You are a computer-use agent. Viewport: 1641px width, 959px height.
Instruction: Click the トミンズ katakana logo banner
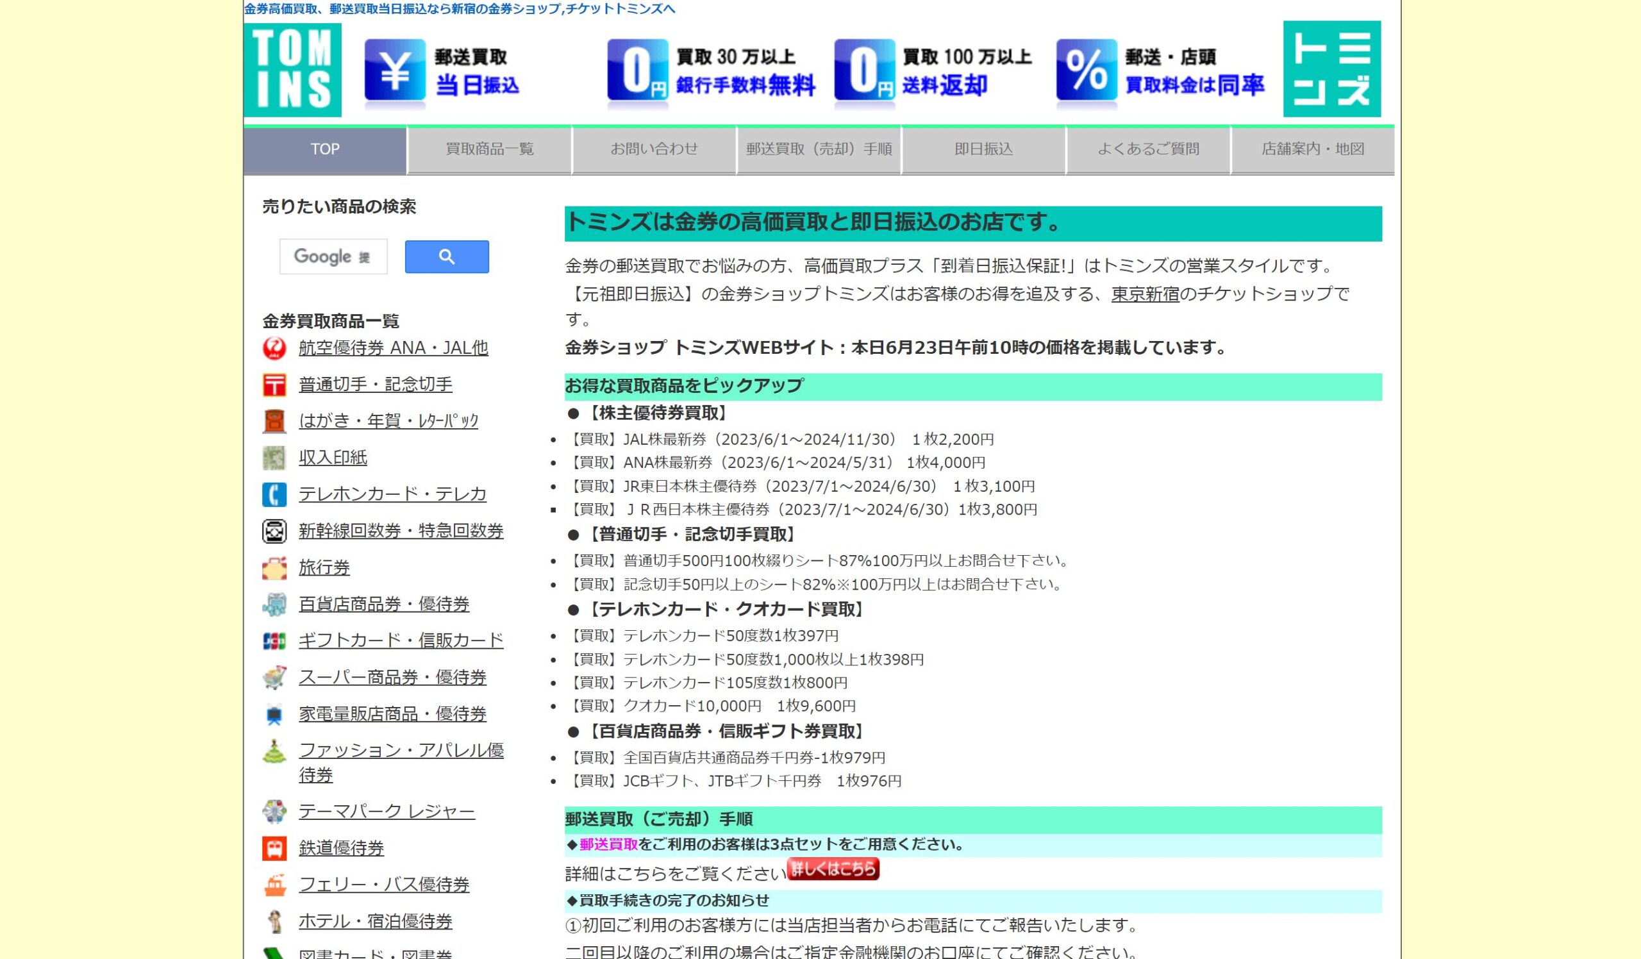(x=1331, y=69)
